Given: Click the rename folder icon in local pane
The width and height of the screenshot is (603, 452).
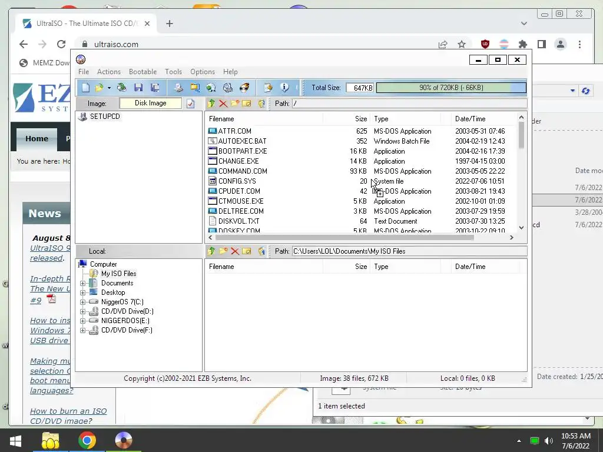Looking at the screenshot, I should 247,251.
